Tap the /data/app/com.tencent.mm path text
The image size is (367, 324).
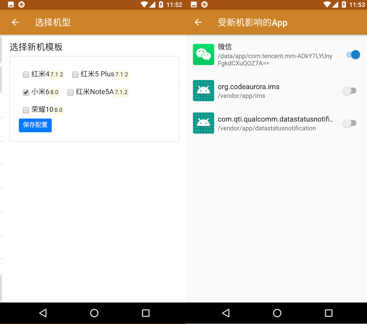275,59
